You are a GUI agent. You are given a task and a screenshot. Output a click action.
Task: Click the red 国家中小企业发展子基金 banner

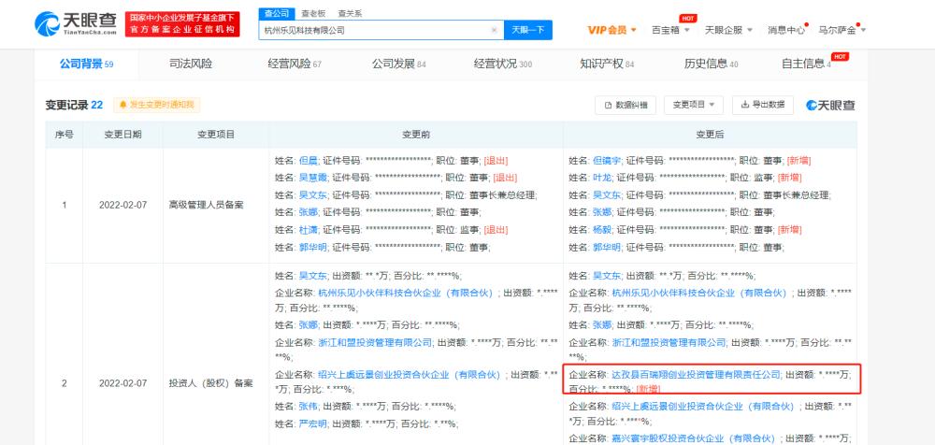point(182,24)
